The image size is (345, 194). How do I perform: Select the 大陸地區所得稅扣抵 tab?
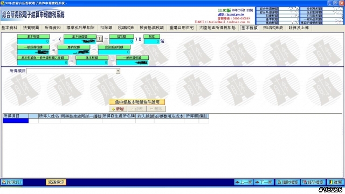tap(217, 27)
